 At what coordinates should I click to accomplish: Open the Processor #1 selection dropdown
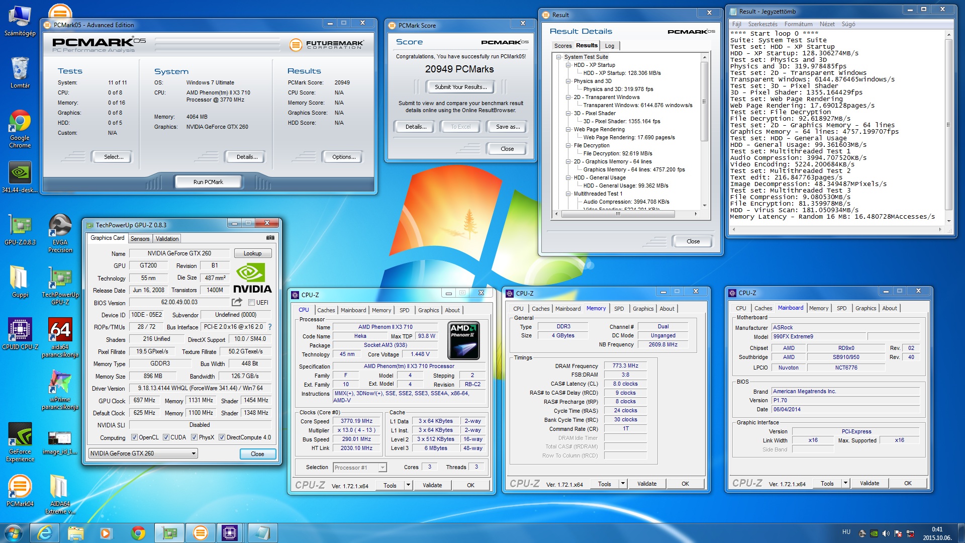tap(360, 468)
